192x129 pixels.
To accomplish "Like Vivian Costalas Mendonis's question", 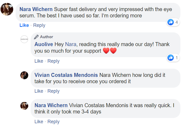I will [x=39, y=91].
